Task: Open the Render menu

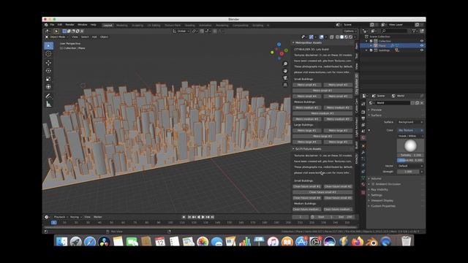Action: (x=70, y=25)
